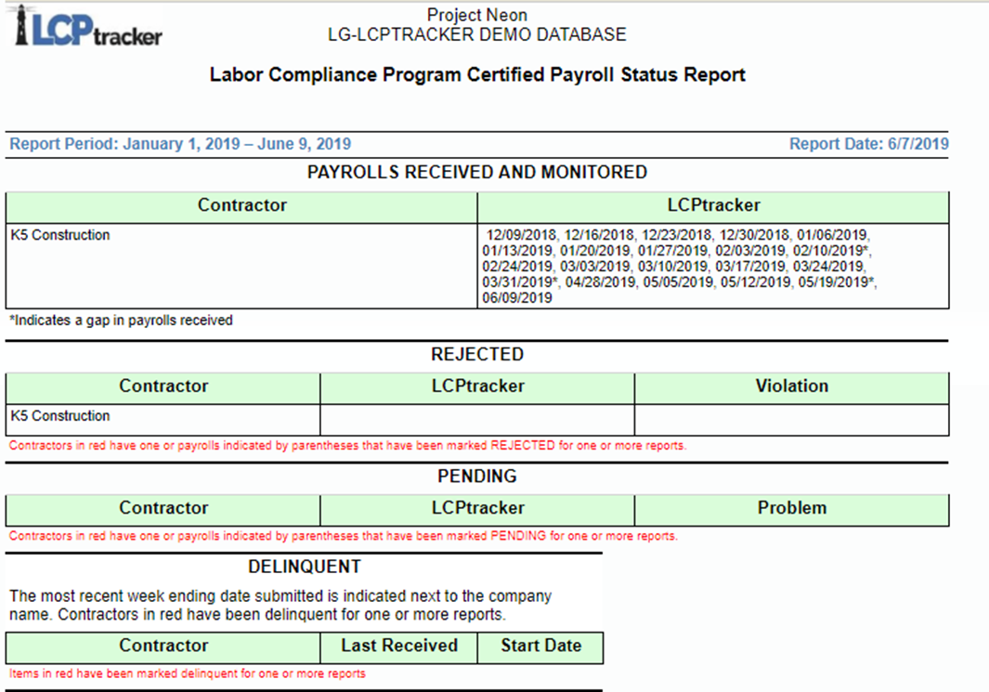
Task: Select the 'Project Neon' title text
Action: coord(476,15)
